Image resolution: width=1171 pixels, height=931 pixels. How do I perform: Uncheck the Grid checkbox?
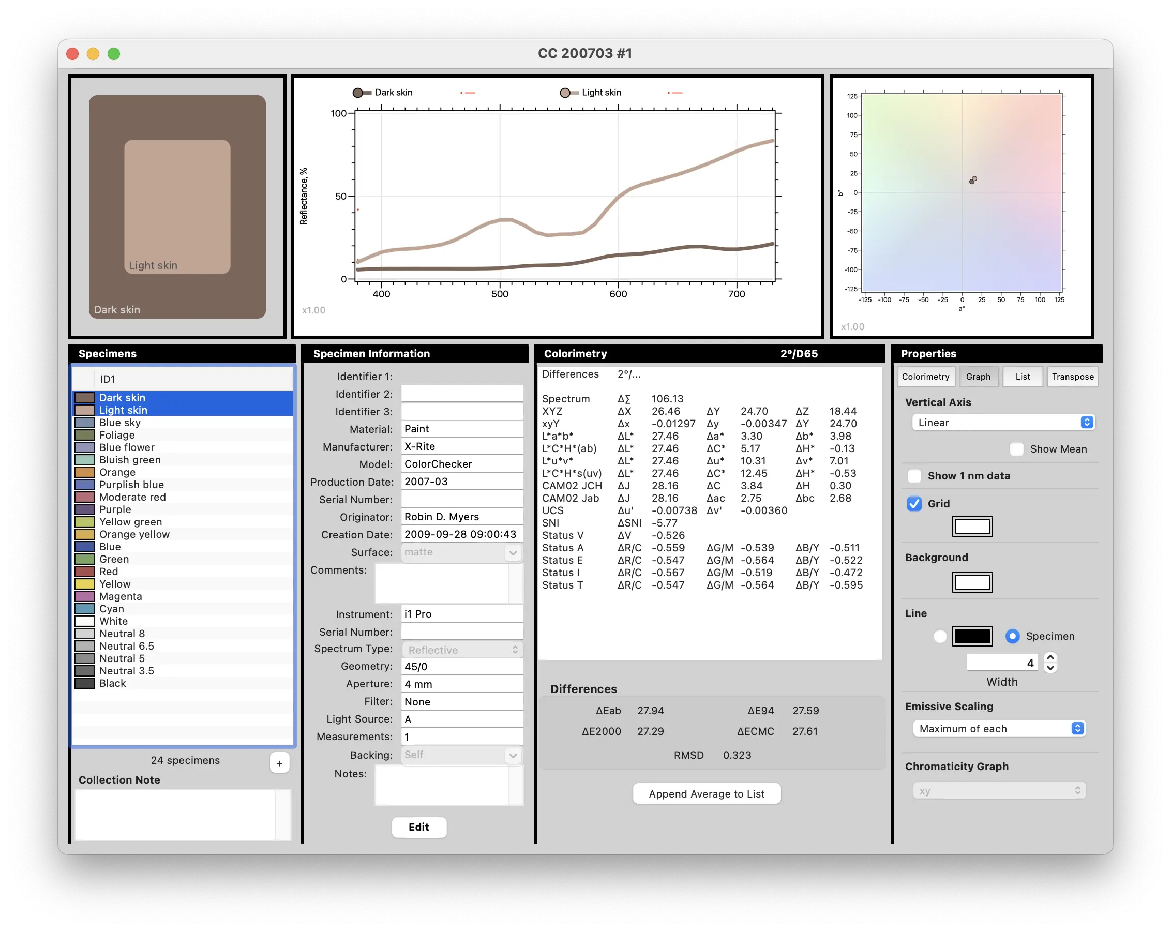914,504
